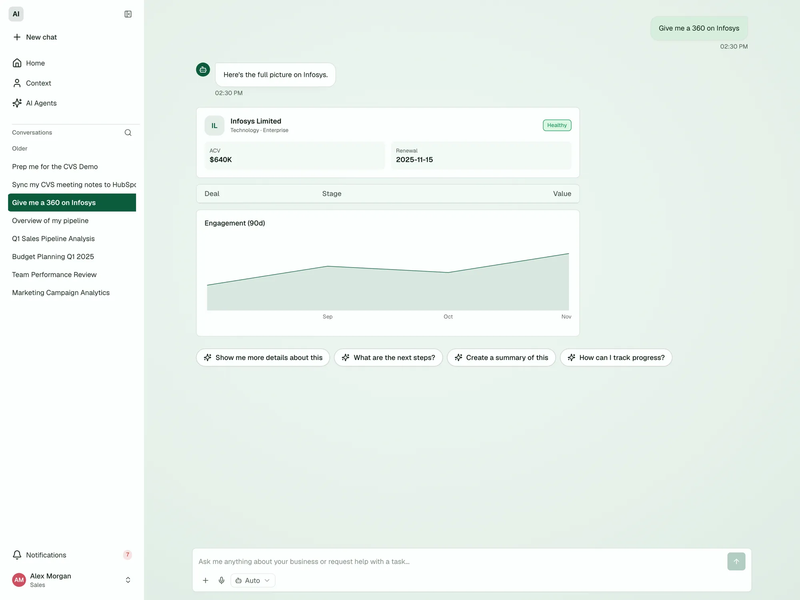Click 'How can I track progress?' suggestion
The image size is (800, 600).
click(616, 358)
